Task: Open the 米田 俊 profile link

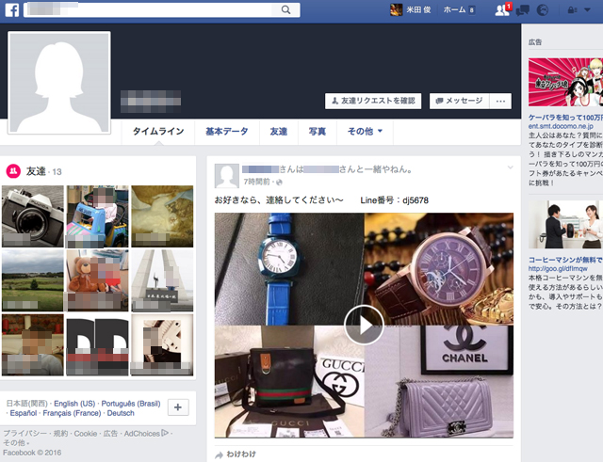Action: point(418,9)
